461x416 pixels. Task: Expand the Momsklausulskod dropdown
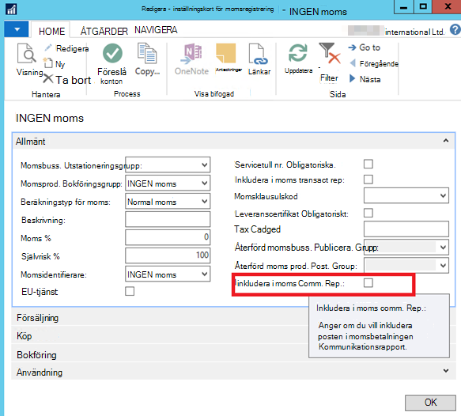click(x=406, y=195)
